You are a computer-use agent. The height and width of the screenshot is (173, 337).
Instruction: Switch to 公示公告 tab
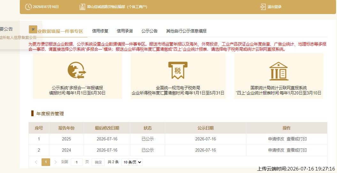coord(149,31)
